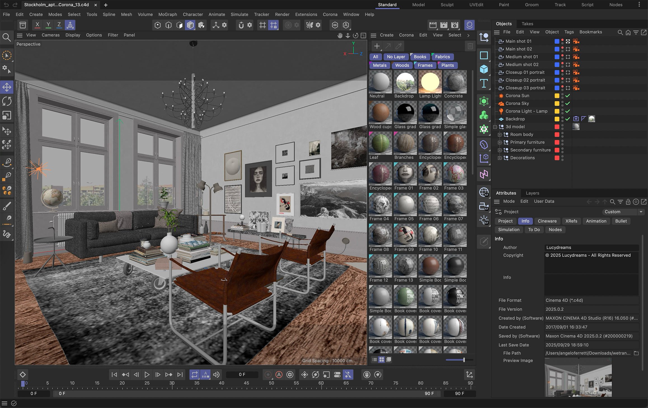Image resolution: width=648 pixels, height=408 pixels.
Task: Expand the Primary furniture tree node
Action: 499,142
